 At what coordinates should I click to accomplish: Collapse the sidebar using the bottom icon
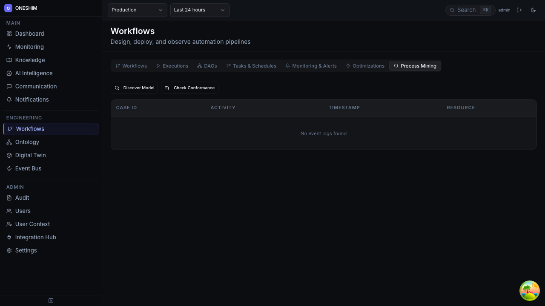coord(51,300)
